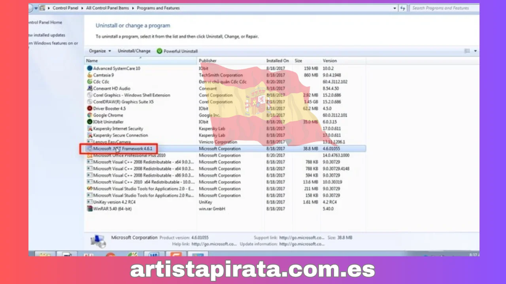This screenshot has width=506, height=284.
Task: Click the UniKey version 4.2 RC4 icon
Action: [90, 202]
